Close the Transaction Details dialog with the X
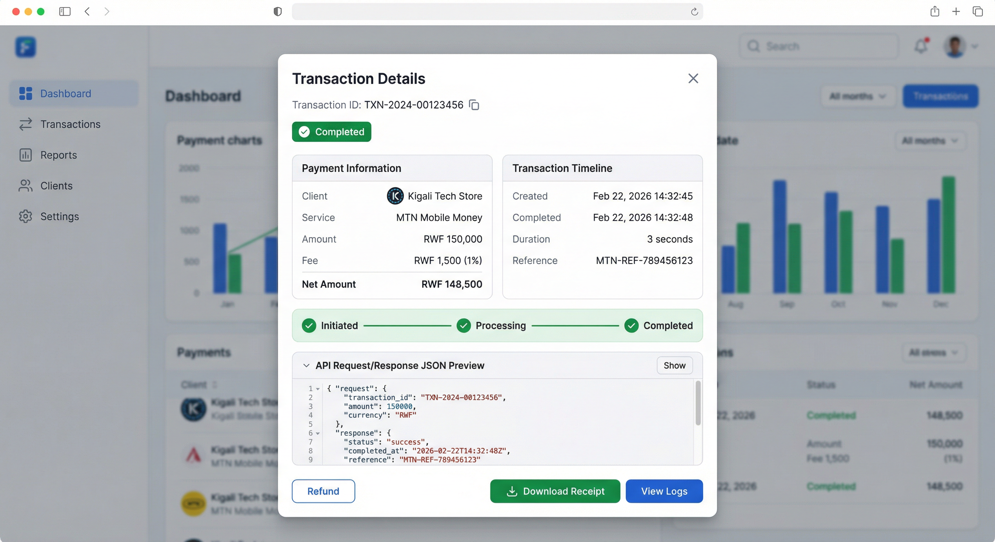The image size is (995, 542). pyautogui.click(x=693, y=78)
